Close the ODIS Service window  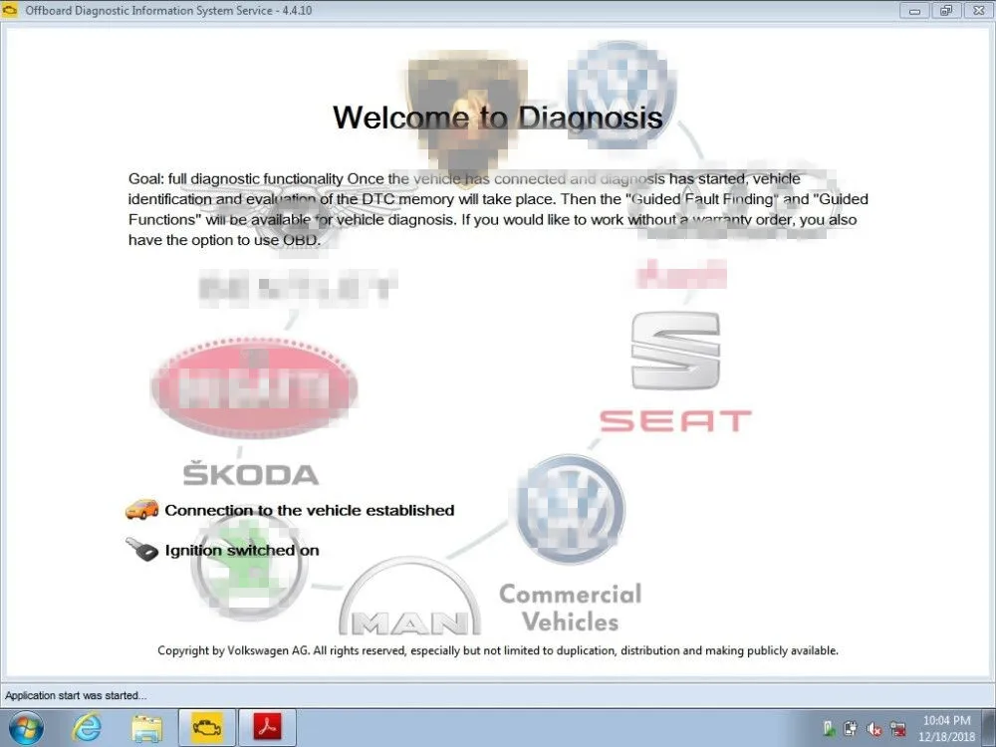click(979, 11)
